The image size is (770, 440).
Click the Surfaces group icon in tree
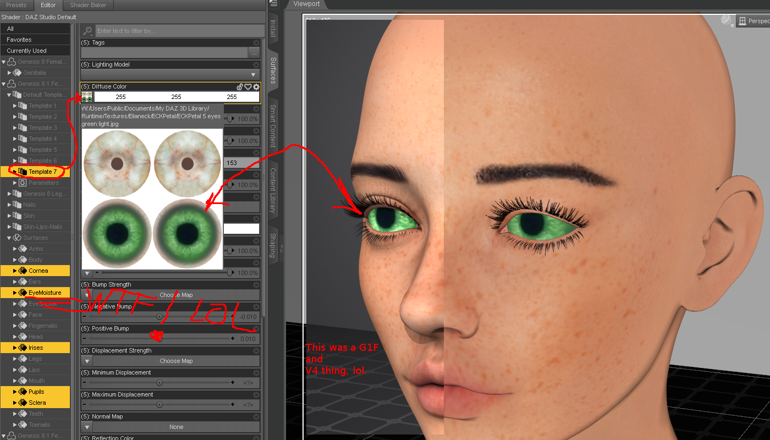16,238
